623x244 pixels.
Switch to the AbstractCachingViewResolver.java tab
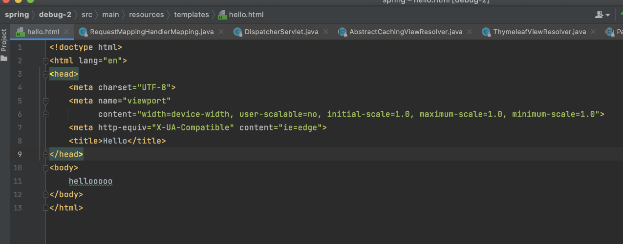[x=406, y=32]
